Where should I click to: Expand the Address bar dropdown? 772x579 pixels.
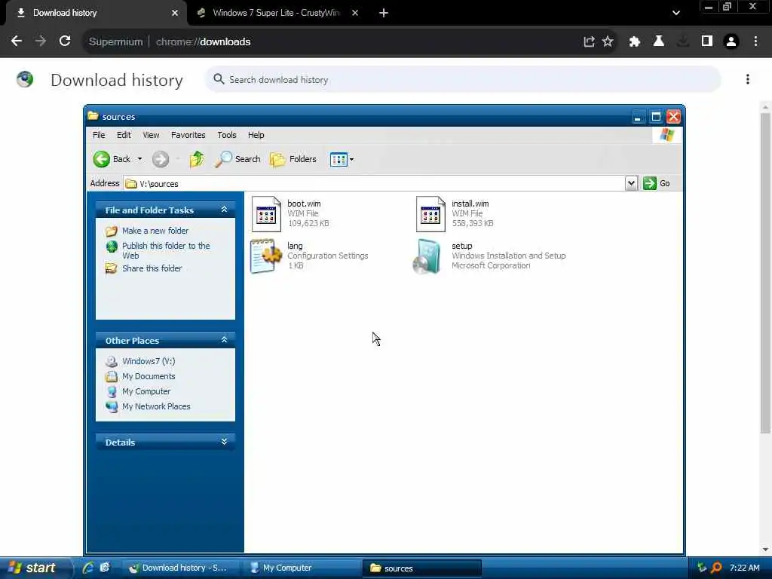tap(631, 183)
